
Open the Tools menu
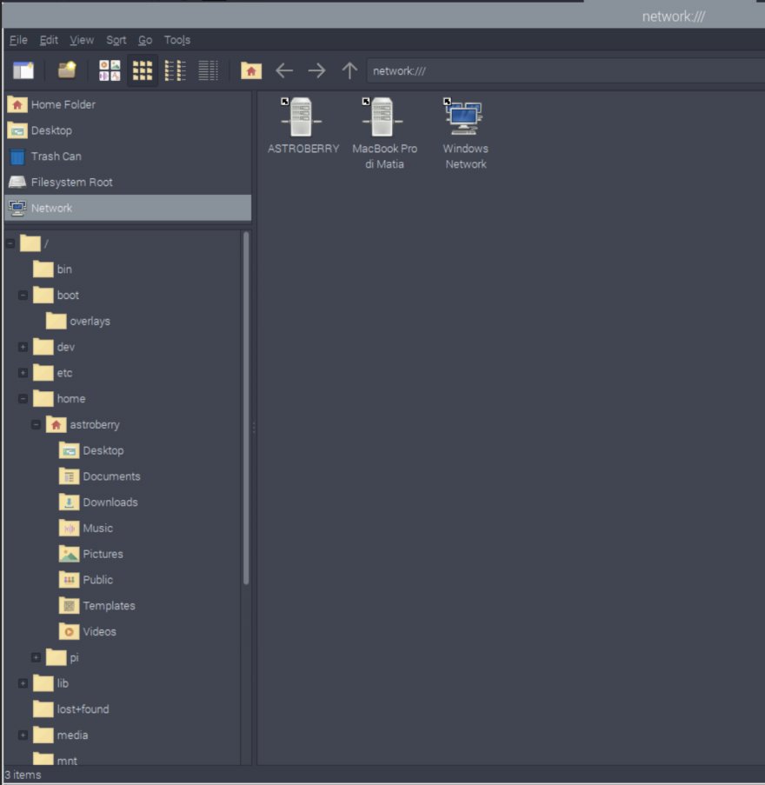177,40
